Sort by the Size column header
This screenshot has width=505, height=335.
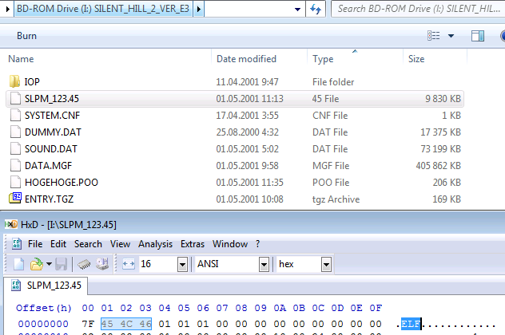coord(416,59)
